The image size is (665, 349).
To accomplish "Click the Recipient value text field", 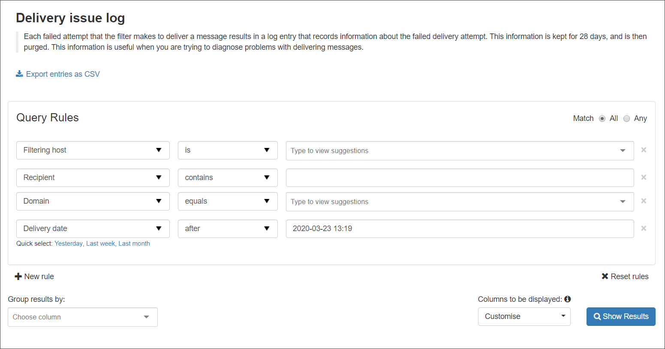I will (x=460, y=178).
